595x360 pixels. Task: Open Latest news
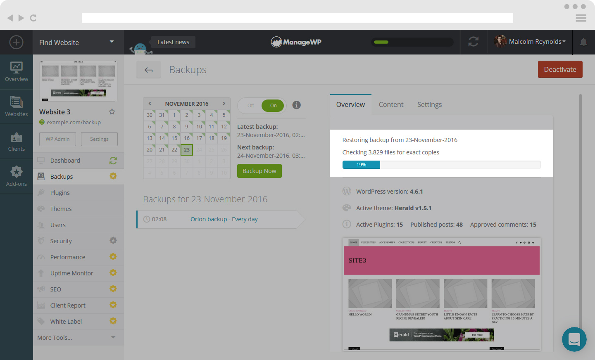tap(173, 42)
